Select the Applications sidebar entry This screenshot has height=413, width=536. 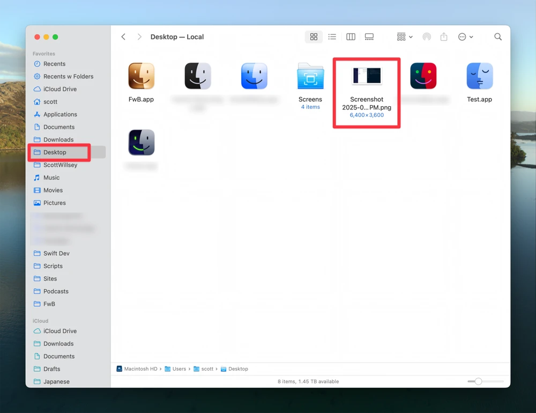pyautogui.click(x=61, y=114)
